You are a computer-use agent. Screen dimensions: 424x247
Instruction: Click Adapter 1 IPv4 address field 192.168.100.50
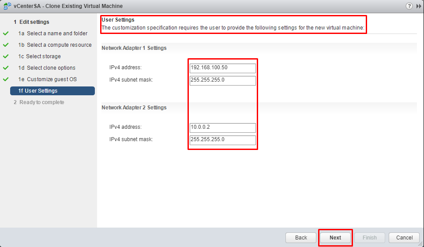(x=222, y=68)
